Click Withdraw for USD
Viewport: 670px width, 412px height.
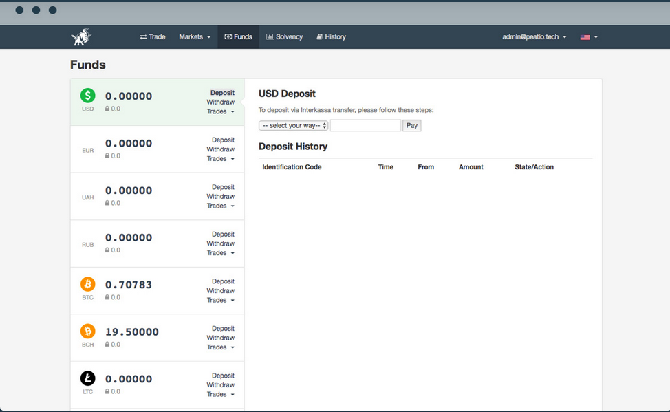[221, 102]
